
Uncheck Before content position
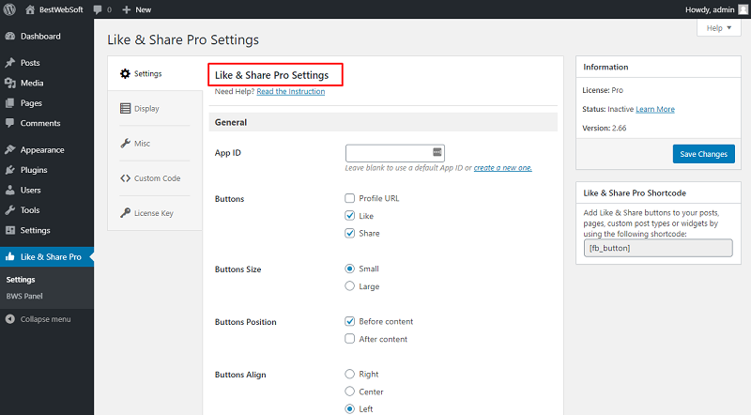[x=349, y=321]
